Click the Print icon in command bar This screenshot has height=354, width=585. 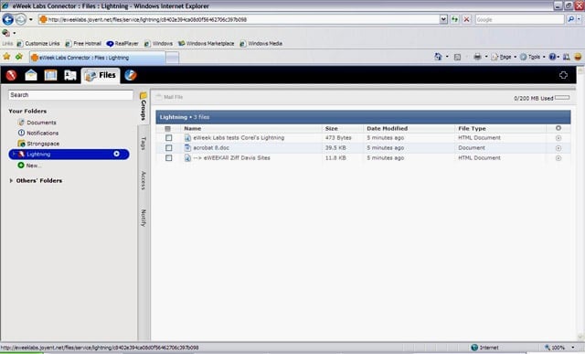coord(477,57)
